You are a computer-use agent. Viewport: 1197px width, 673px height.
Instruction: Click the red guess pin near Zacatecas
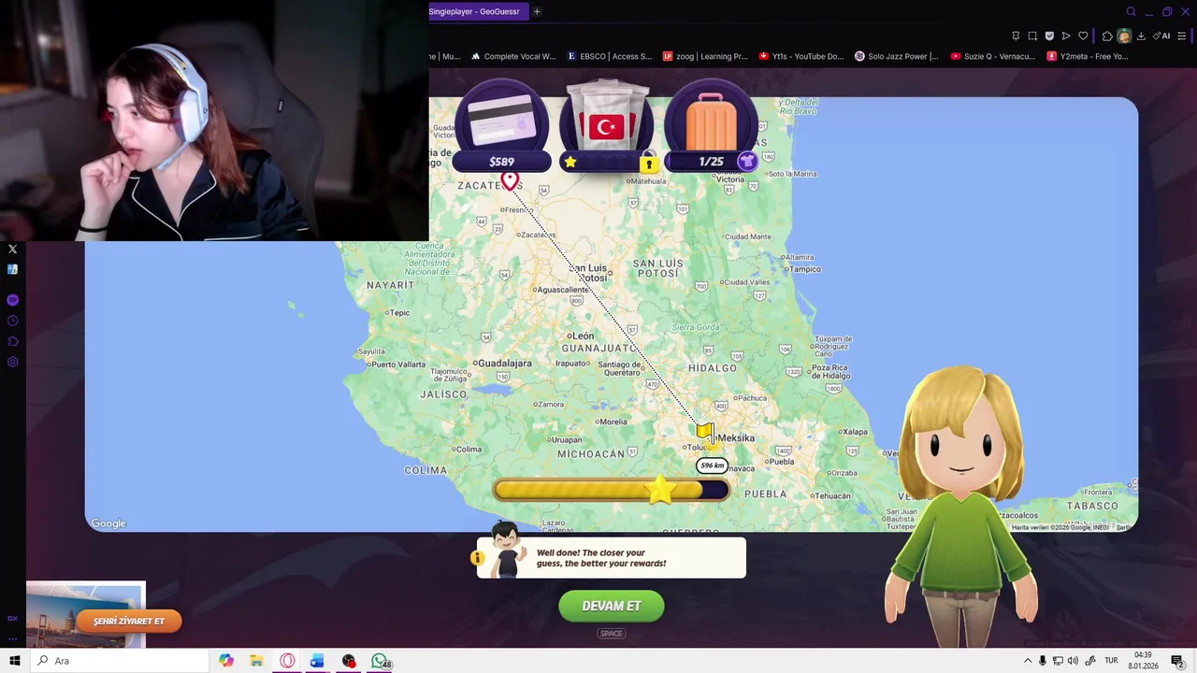coord(510,179)
